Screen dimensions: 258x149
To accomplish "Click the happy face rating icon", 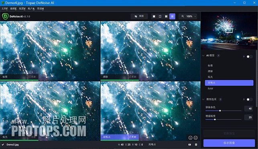I will 190,138.
